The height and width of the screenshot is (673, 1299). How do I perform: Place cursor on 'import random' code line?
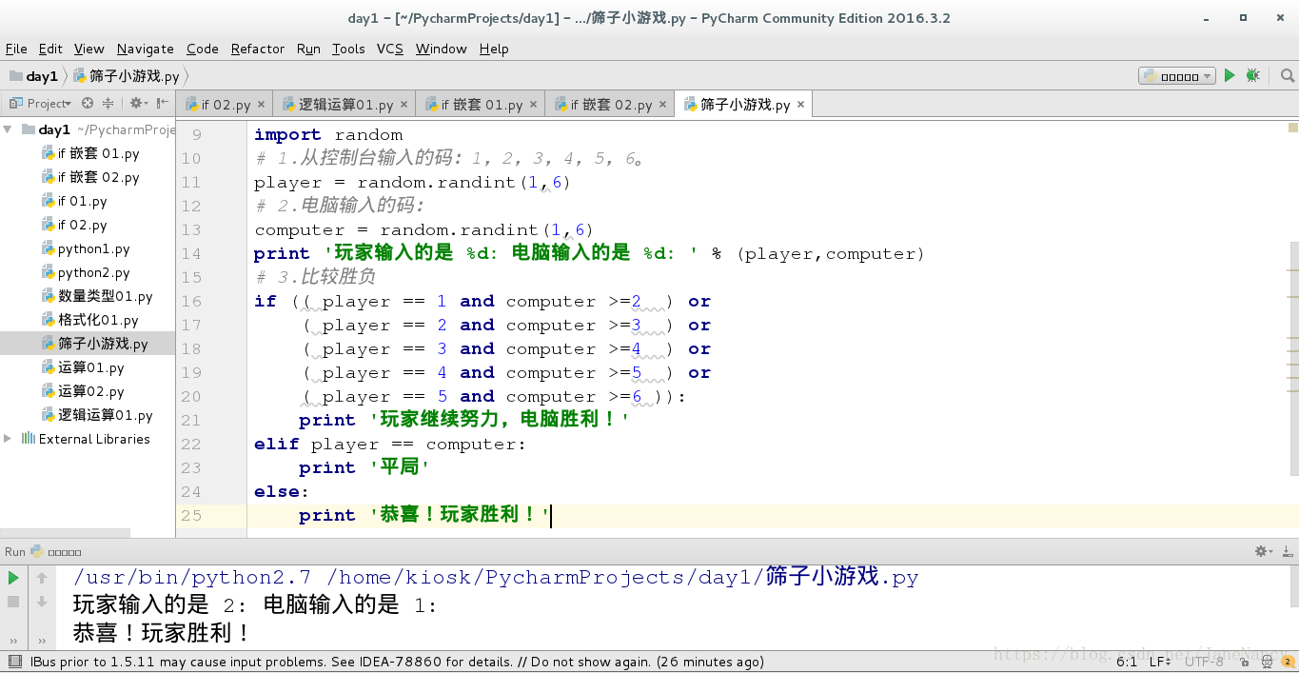(328, 135)
